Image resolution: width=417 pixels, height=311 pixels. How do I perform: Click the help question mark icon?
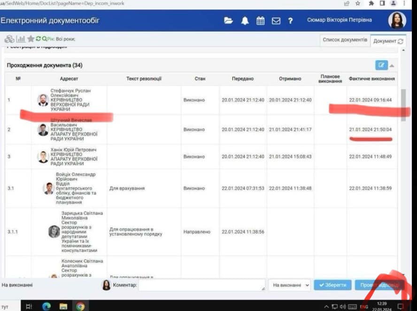(x=291, y=21)
